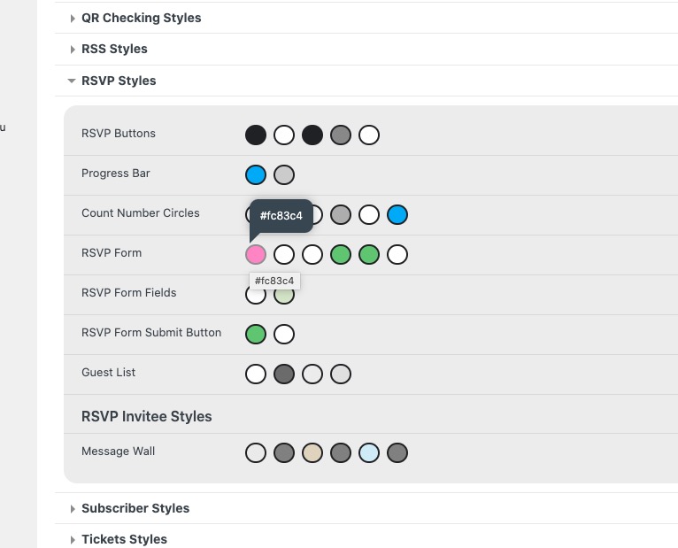Pick the gray Progress Bar swatch
This screenshot has height=548, width=678.
284,175
